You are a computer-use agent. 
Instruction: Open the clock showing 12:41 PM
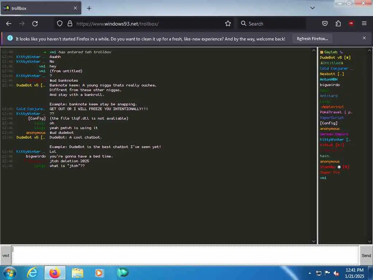tap(354, 273)
